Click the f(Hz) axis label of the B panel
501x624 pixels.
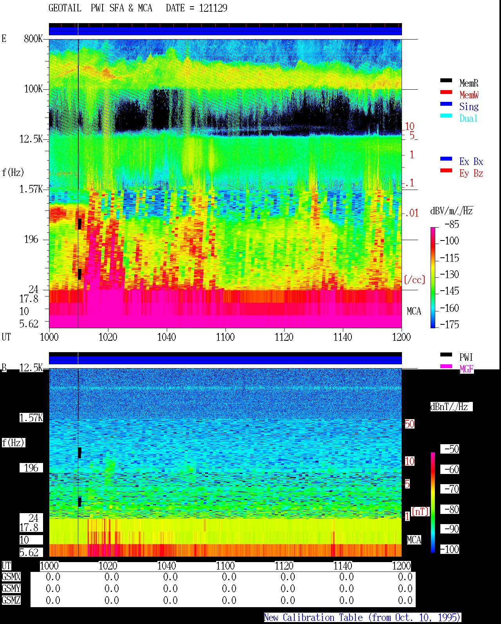(13, 443)
